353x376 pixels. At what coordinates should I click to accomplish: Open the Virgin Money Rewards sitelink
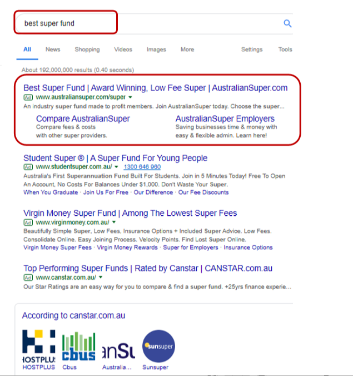pos(127,248)
